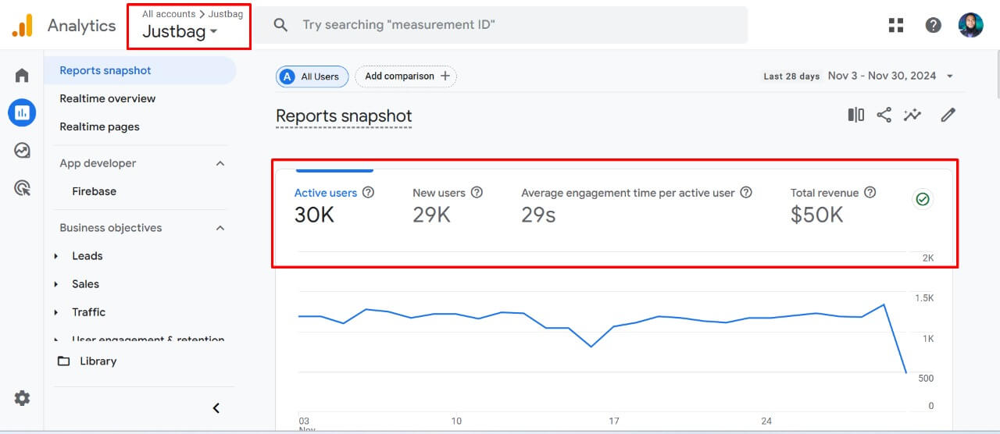Click the "Last 28 days" label
The height and width of the screenshot is (434, 1000).
(791, 76)
